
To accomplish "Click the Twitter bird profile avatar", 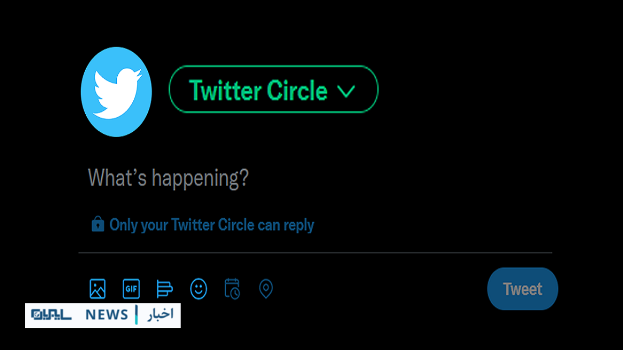I will (116, 92).
